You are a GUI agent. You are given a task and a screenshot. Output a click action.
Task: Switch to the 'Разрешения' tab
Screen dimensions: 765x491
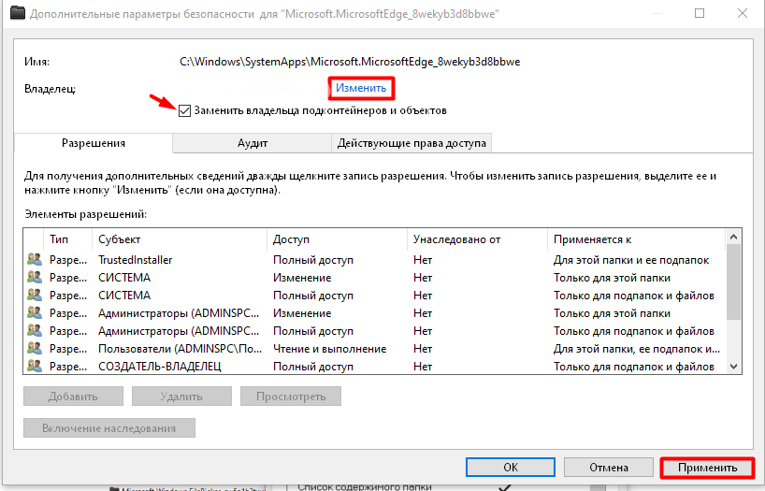(94, 143)
